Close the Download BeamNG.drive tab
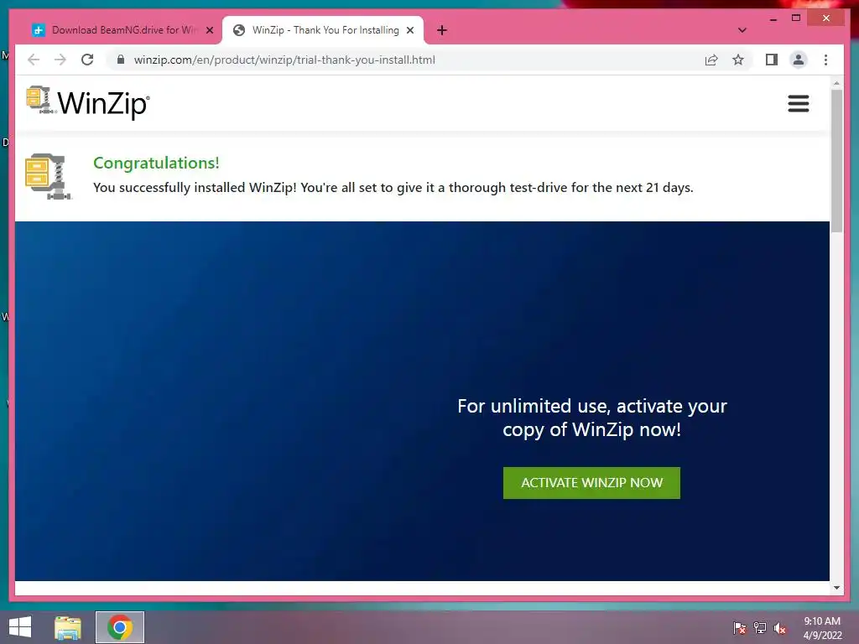Viewport: 859px width, 644px height. click(209, 30)
